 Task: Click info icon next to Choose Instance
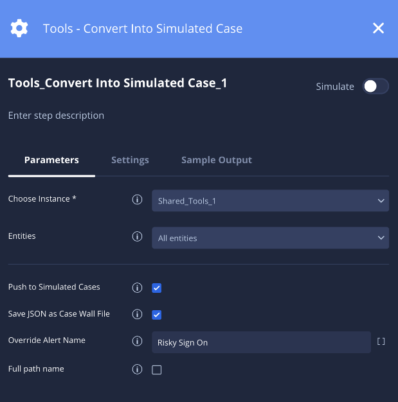click(137, 200)
